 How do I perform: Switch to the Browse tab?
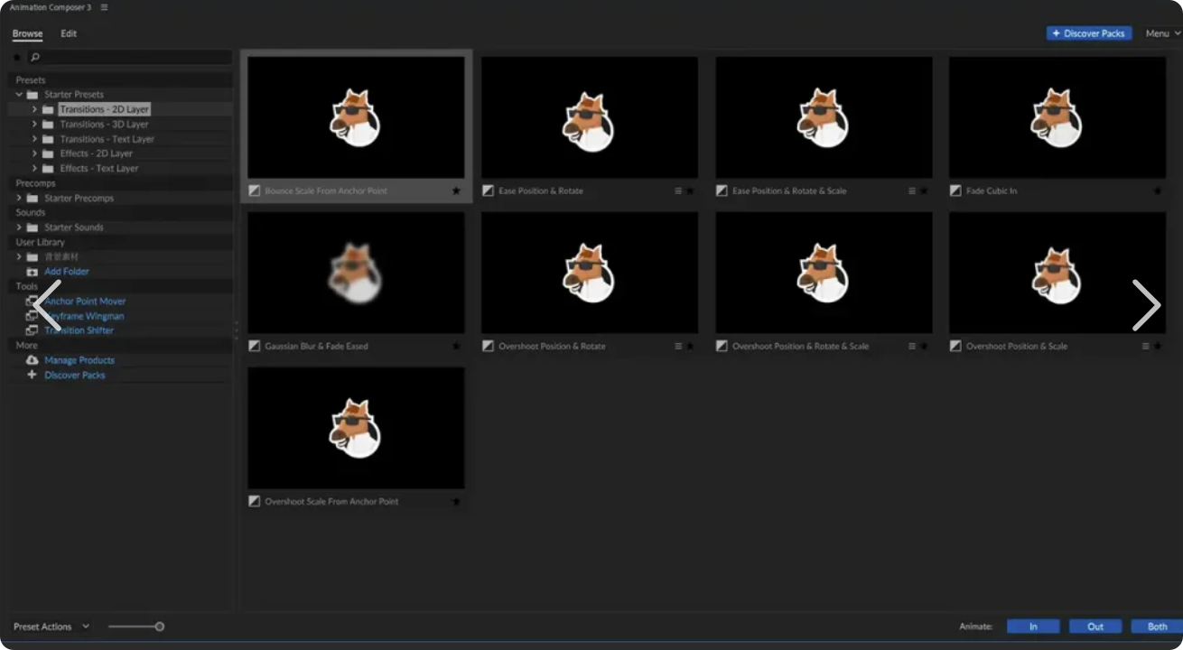(27, 33)
